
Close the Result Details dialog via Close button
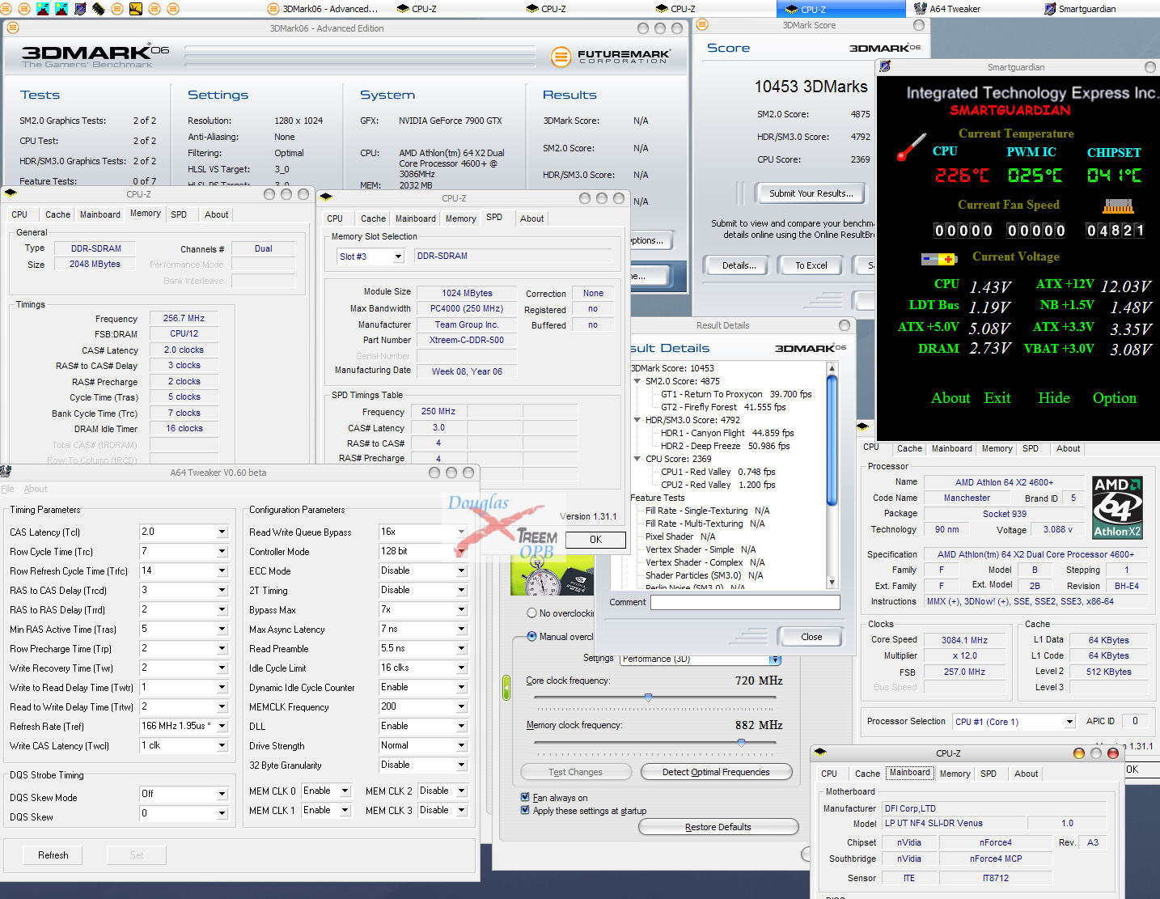(811, 637)
